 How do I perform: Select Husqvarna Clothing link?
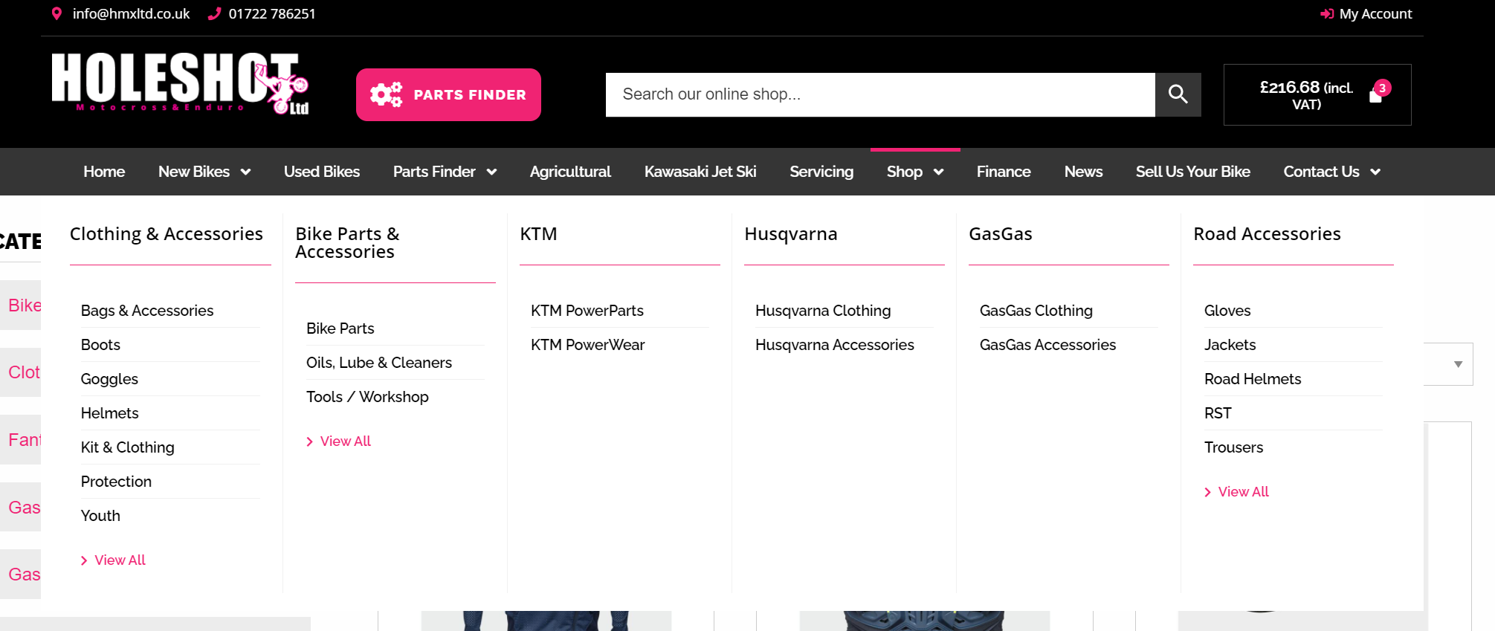click(x=822, y=311)
